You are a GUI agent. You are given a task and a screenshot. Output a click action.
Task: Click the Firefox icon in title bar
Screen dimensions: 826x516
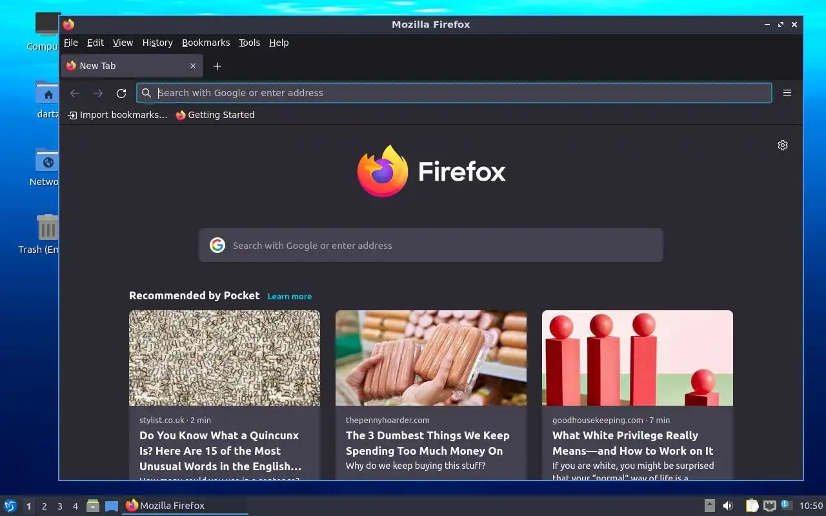coord(68,25)
